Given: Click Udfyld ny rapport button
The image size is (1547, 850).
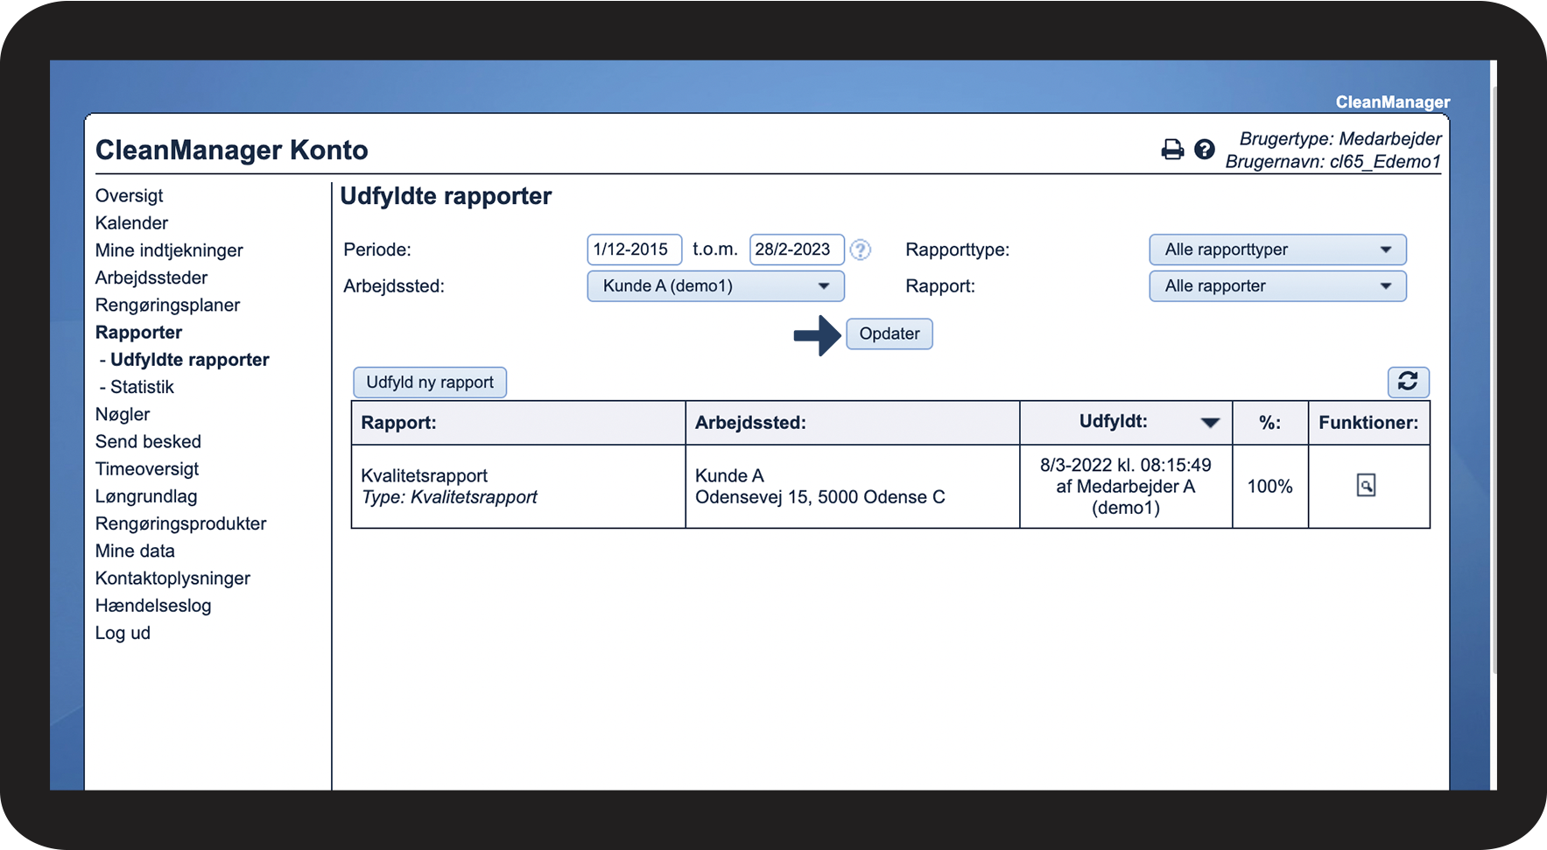Looking at the screenshot, I should (x=429, y=383).
